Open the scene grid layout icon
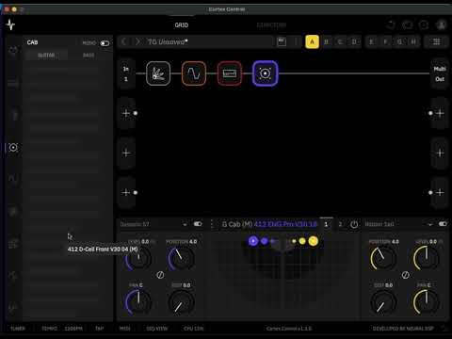 pyautogui.click(x=436, y=41)
